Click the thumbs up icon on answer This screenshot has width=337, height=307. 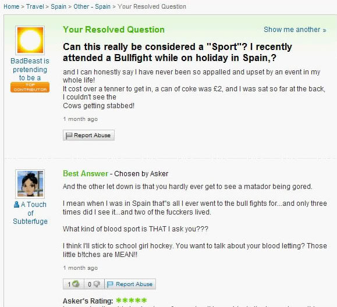tap(76, 284)
